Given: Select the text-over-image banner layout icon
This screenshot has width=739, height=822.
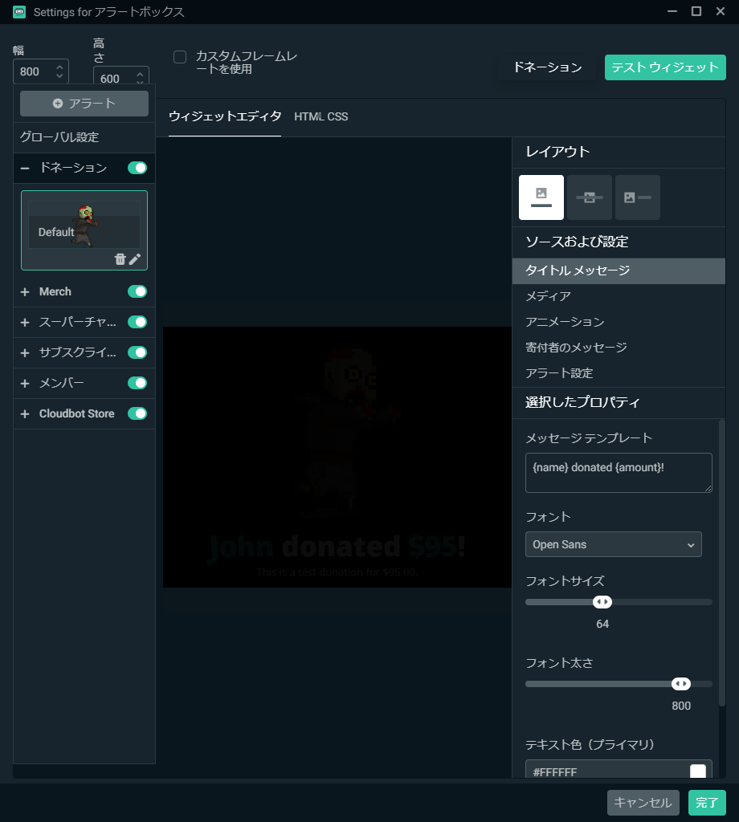Looking at the screenshot, I should (x=589, y=197).
